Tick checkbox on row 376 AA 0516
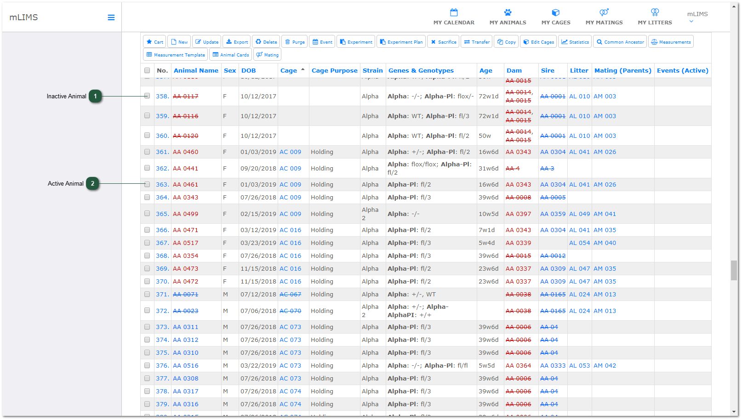742x420 pixels. tap(147, 365)
